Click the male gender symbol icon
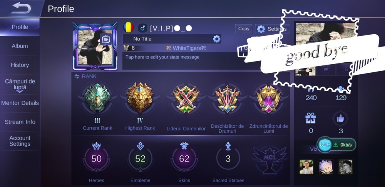This screenshot has height=187, width=385. pos(143,28)
